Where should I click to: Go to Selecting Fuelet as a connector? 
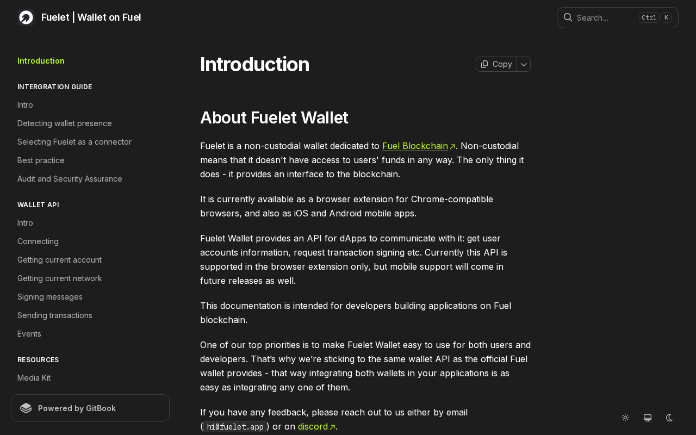coord(74,142)
